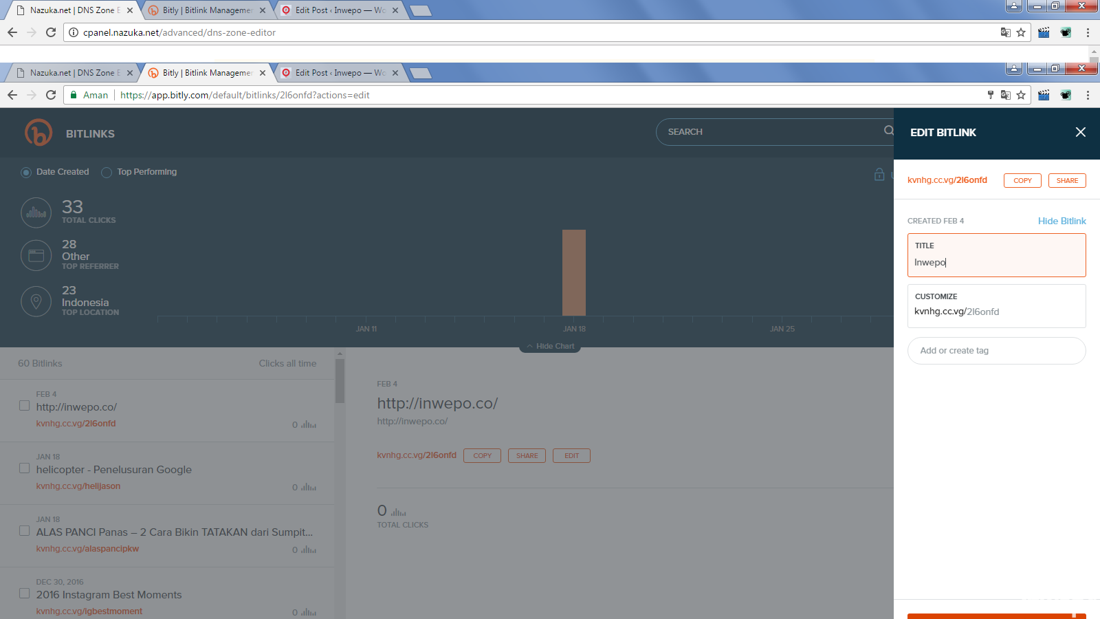Reload the background cpanel.nazuka.net page
The image size is (1100, 619).
point(51,32)
